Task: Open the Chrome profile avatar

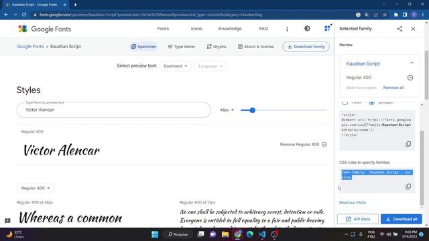Action: (414, 15)
